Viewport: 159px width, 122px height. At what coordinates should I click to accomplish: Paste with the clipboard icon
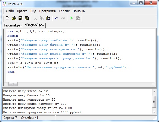48,18
